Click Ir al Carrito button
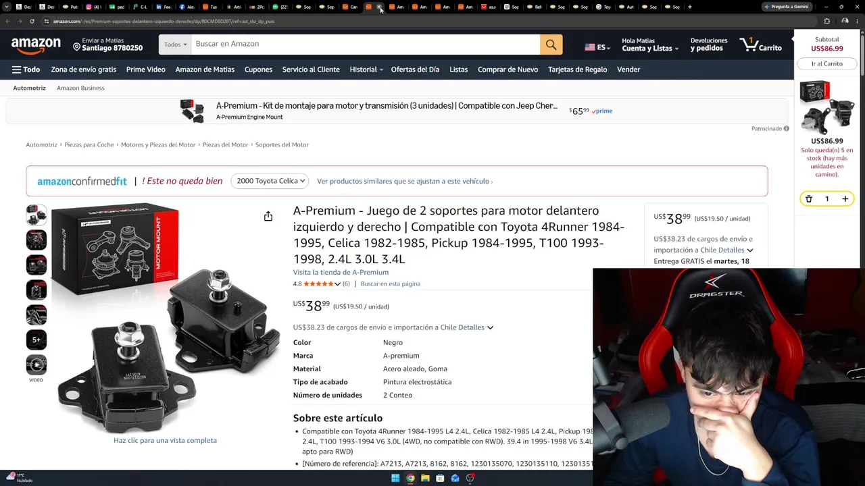 click(827, 63)
